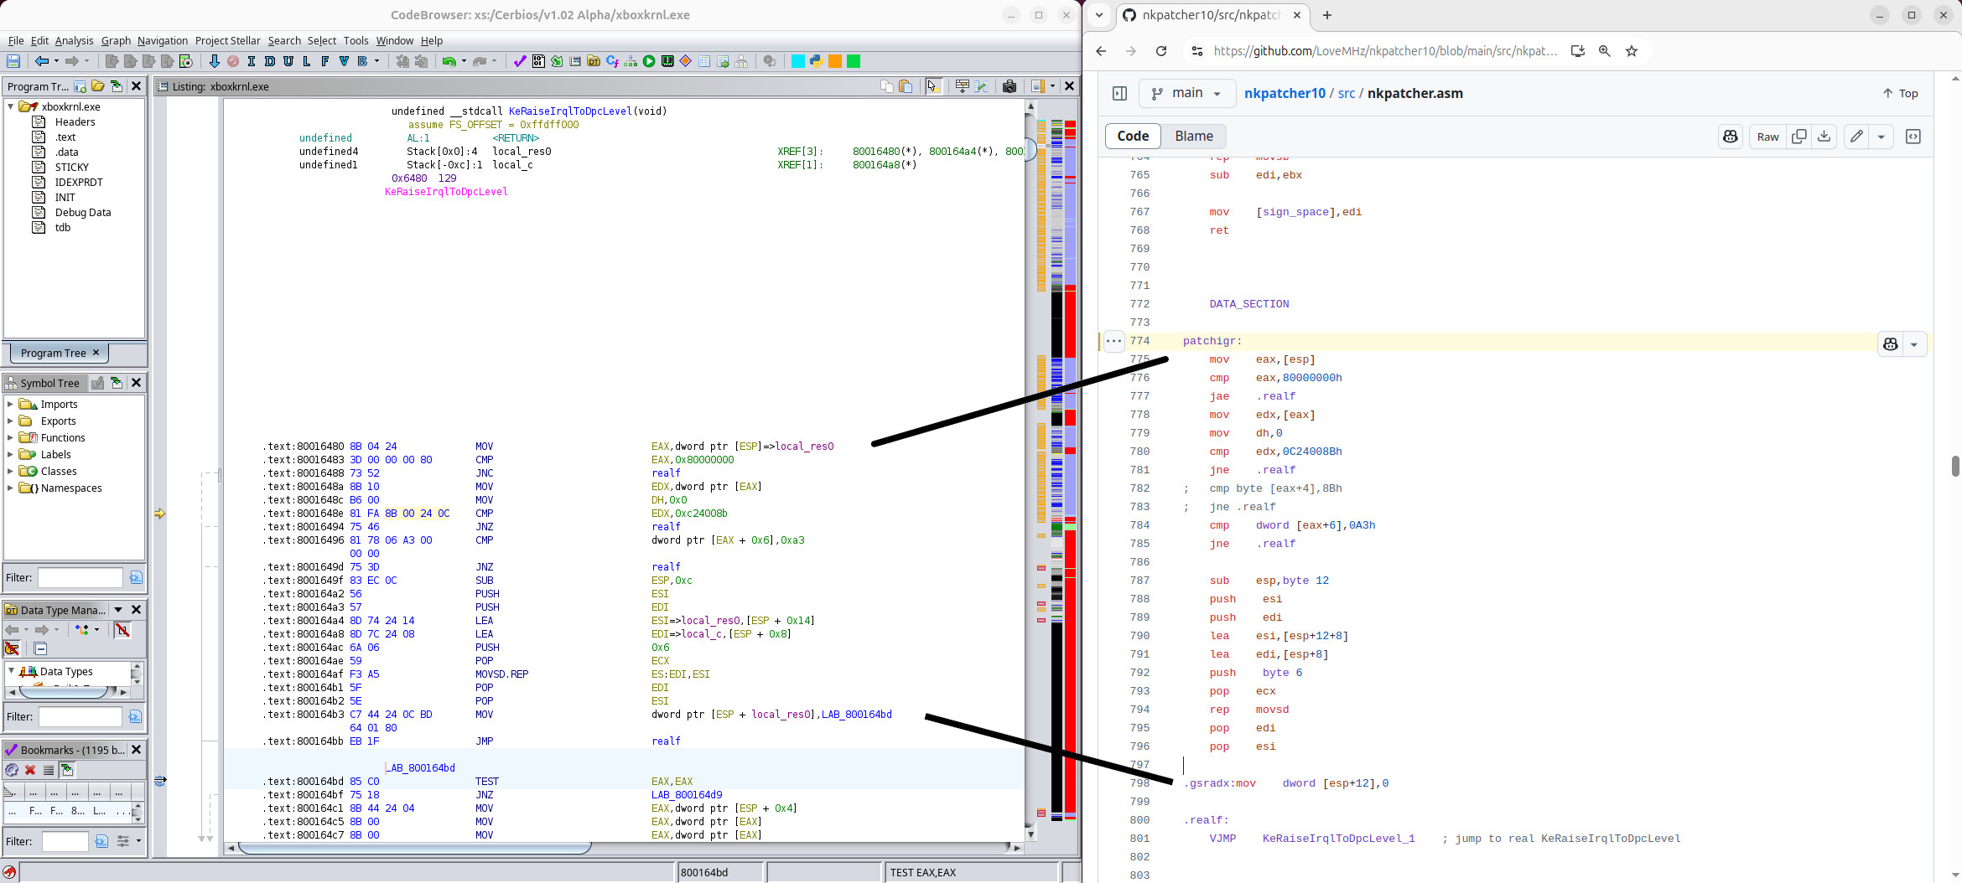Open the edit file options dropdown on GitHub

1882,137
